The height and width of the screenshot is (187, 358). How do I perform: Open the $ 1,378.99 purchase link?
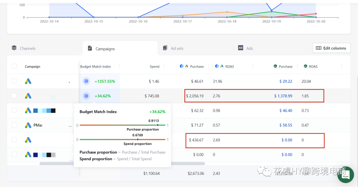coord(283,96)
